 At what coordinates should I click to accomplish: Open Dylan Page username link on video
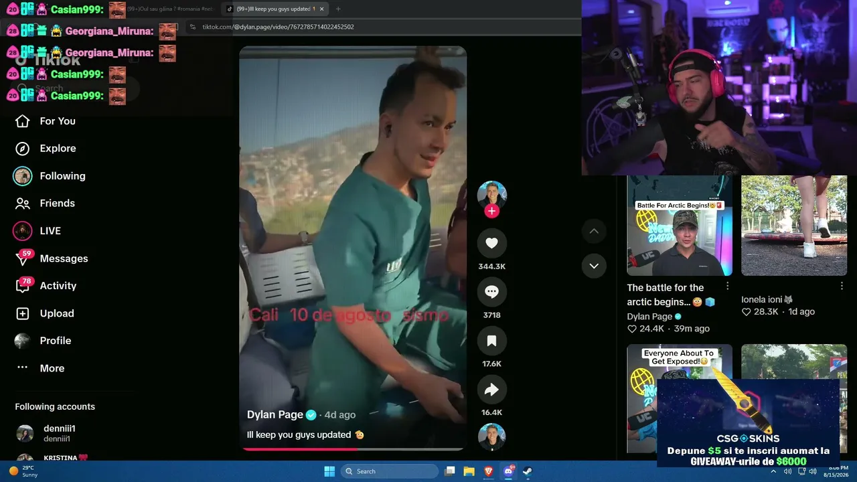(x=275, y=415)
